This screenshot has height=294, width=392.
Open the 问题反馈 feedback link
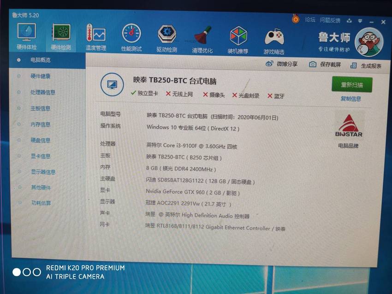(x=330, y=20)
